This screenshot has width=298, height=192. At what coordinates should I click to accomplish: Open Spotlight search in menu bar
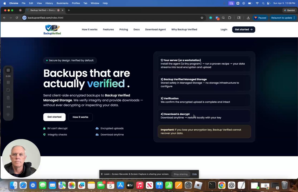point(263,3)
